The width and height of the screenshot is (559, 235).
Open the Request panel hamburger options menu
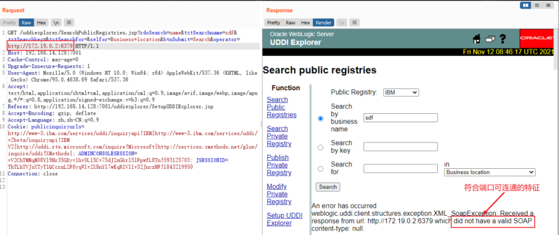(x=69, y=22)
